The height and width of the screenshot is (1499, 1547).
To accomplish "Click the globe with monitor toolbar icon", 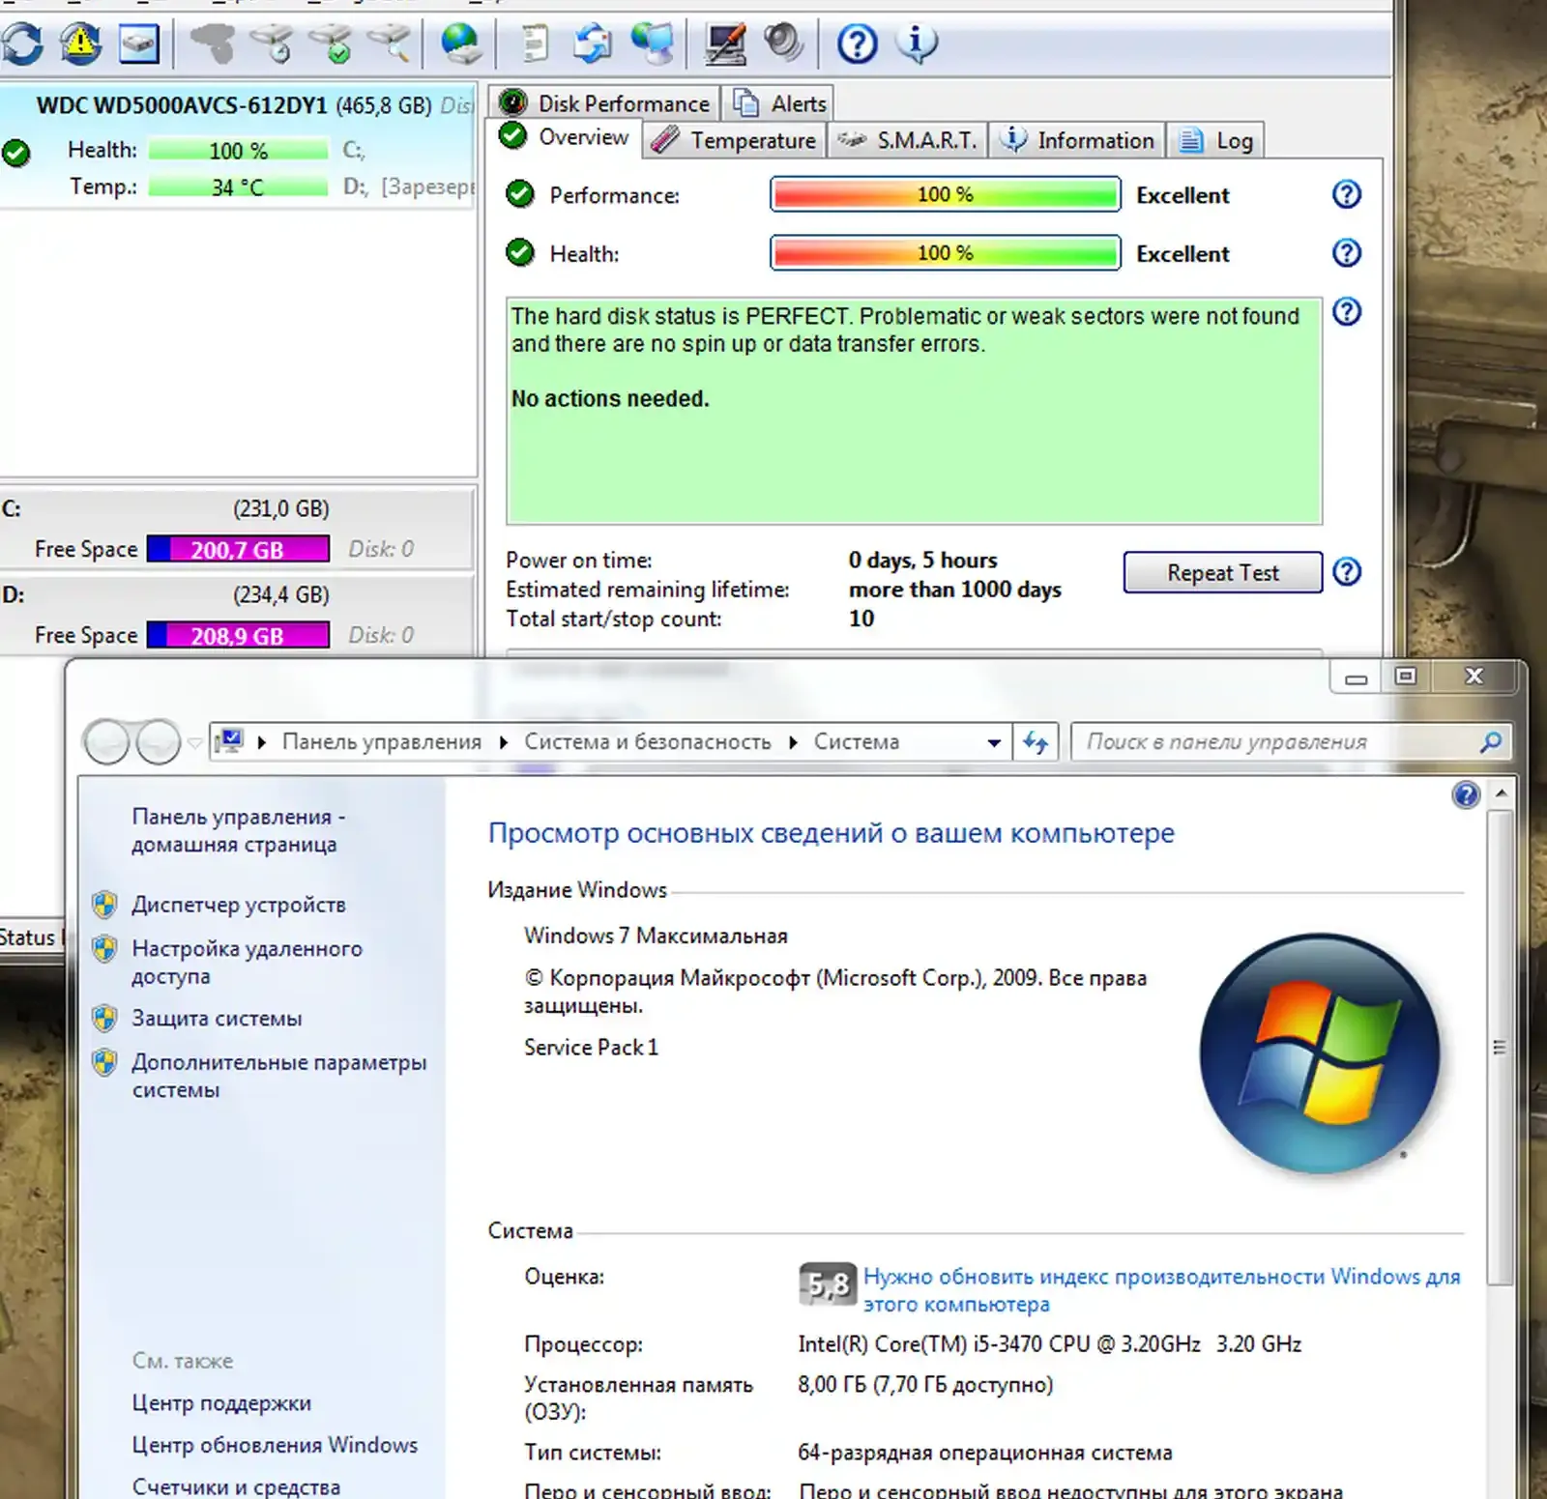I will point(653,43).
